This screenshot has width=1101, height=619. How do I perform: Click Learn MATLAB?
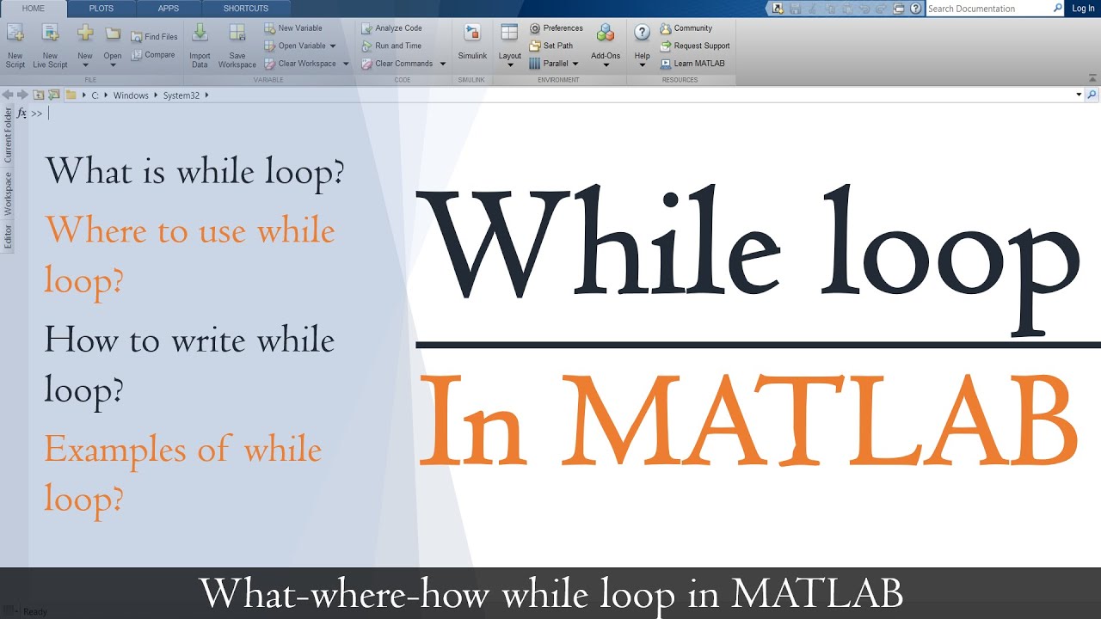click(x=692, y=64)
